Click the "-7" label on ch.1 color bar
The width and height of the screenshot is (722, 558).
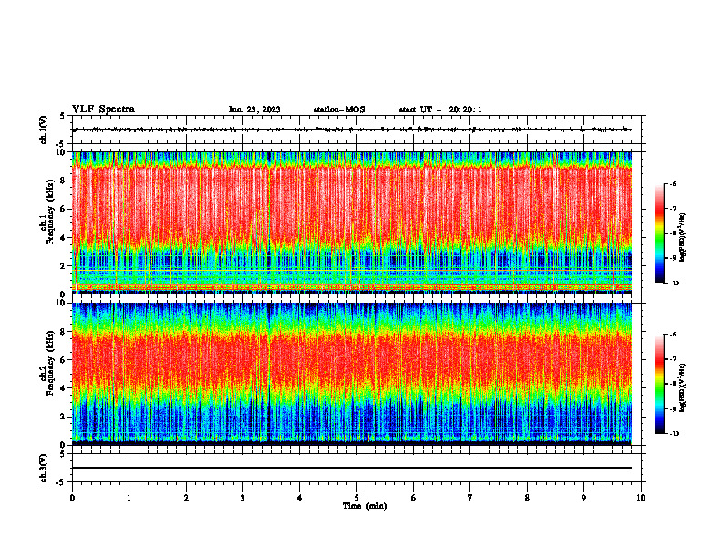(x=673, y=209)
